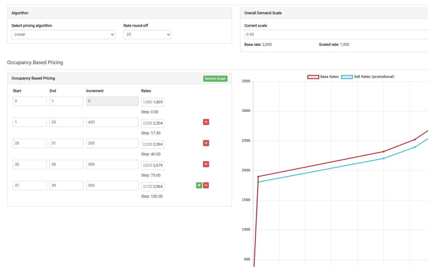428x267 pixels.
Task: Select the End field containing 39
Action: pyautogui.click(x=66, y=186)
